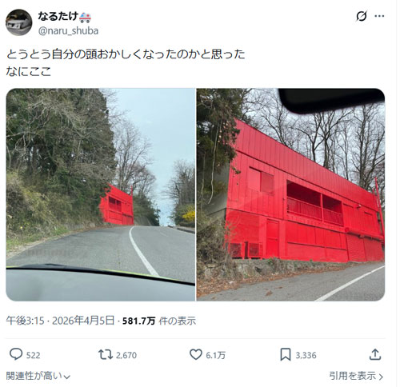Open the right red building photo
Screen dimensions: 400x387
click(x=290, y=194)
